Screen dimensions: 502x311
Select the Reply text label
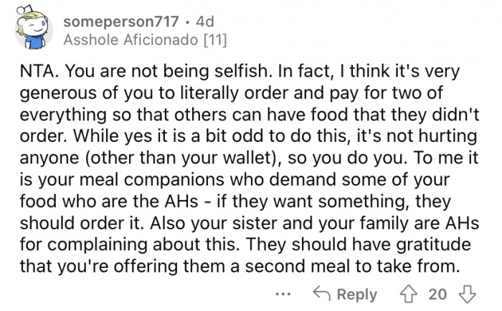(357, 295)
